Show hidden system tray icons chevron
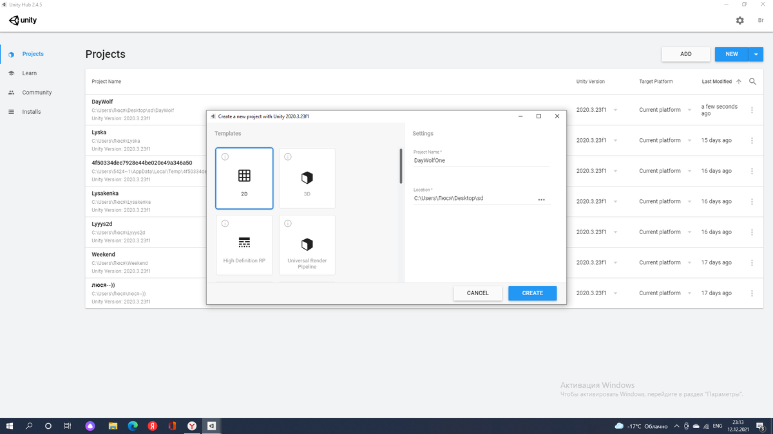Viewport: 773px width, 434px height. (677, 426)
